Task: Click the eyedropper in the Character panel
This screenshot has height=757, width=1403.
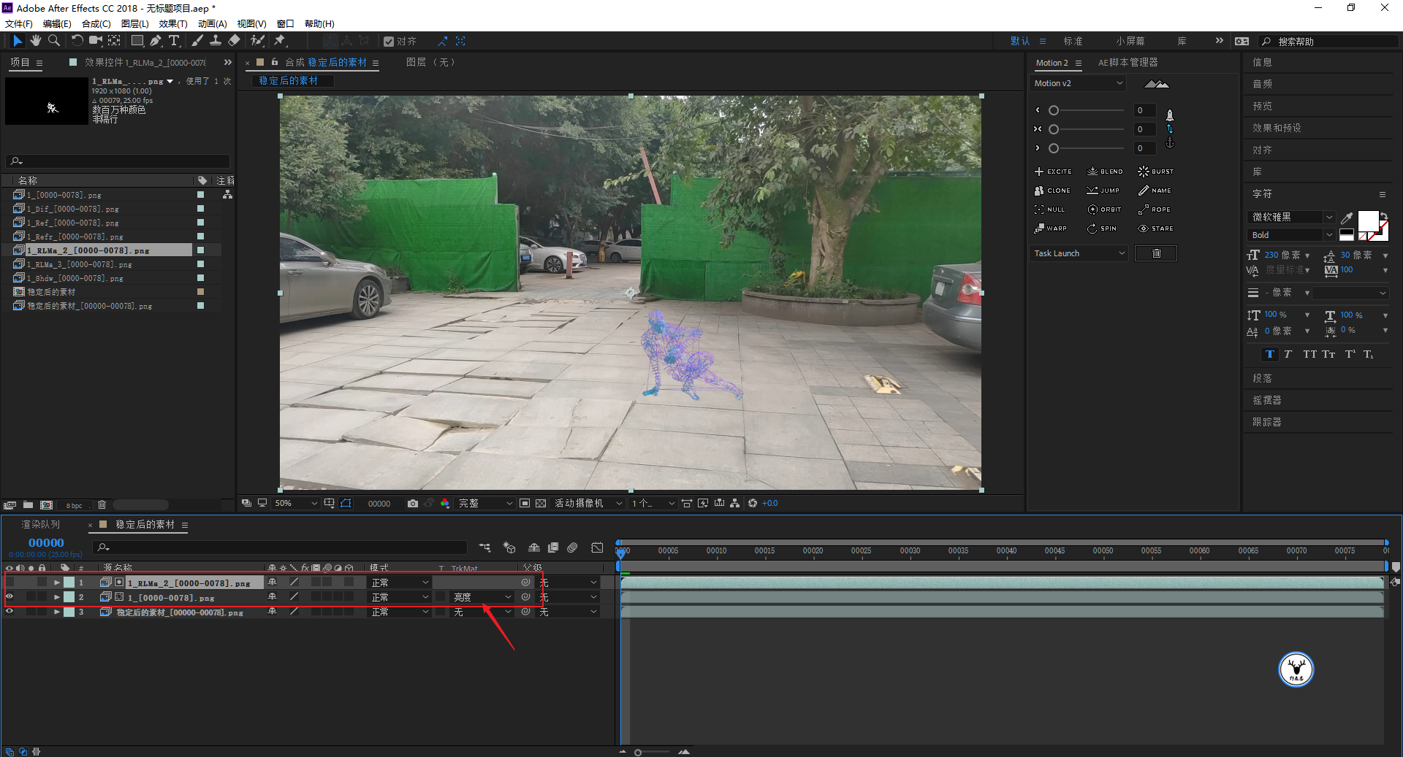Action: click(x=1347, y=218)
